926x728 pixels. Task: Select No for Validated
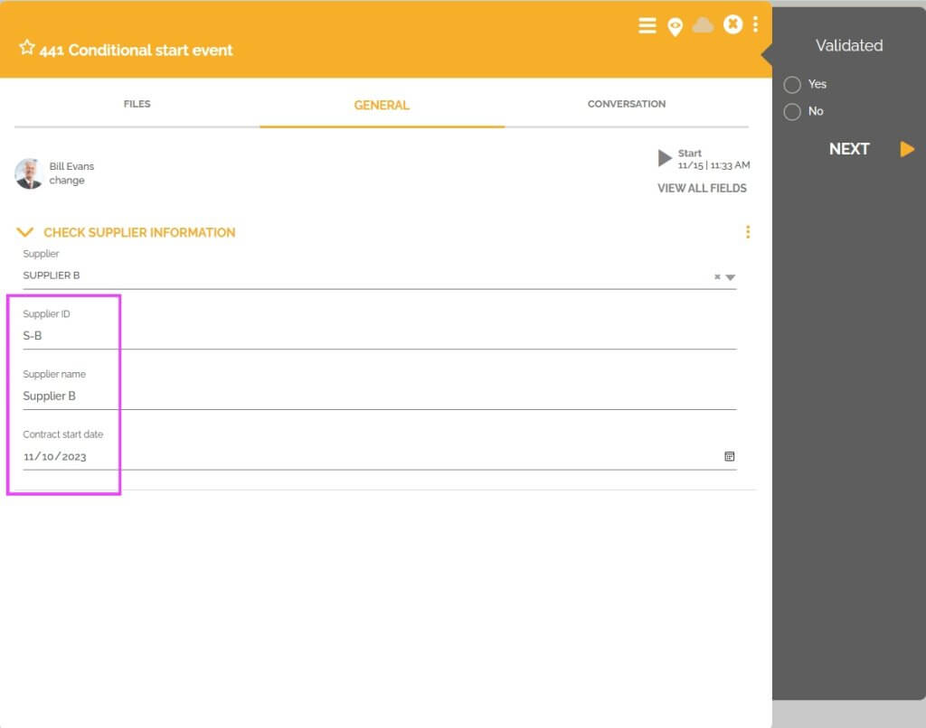792,112
